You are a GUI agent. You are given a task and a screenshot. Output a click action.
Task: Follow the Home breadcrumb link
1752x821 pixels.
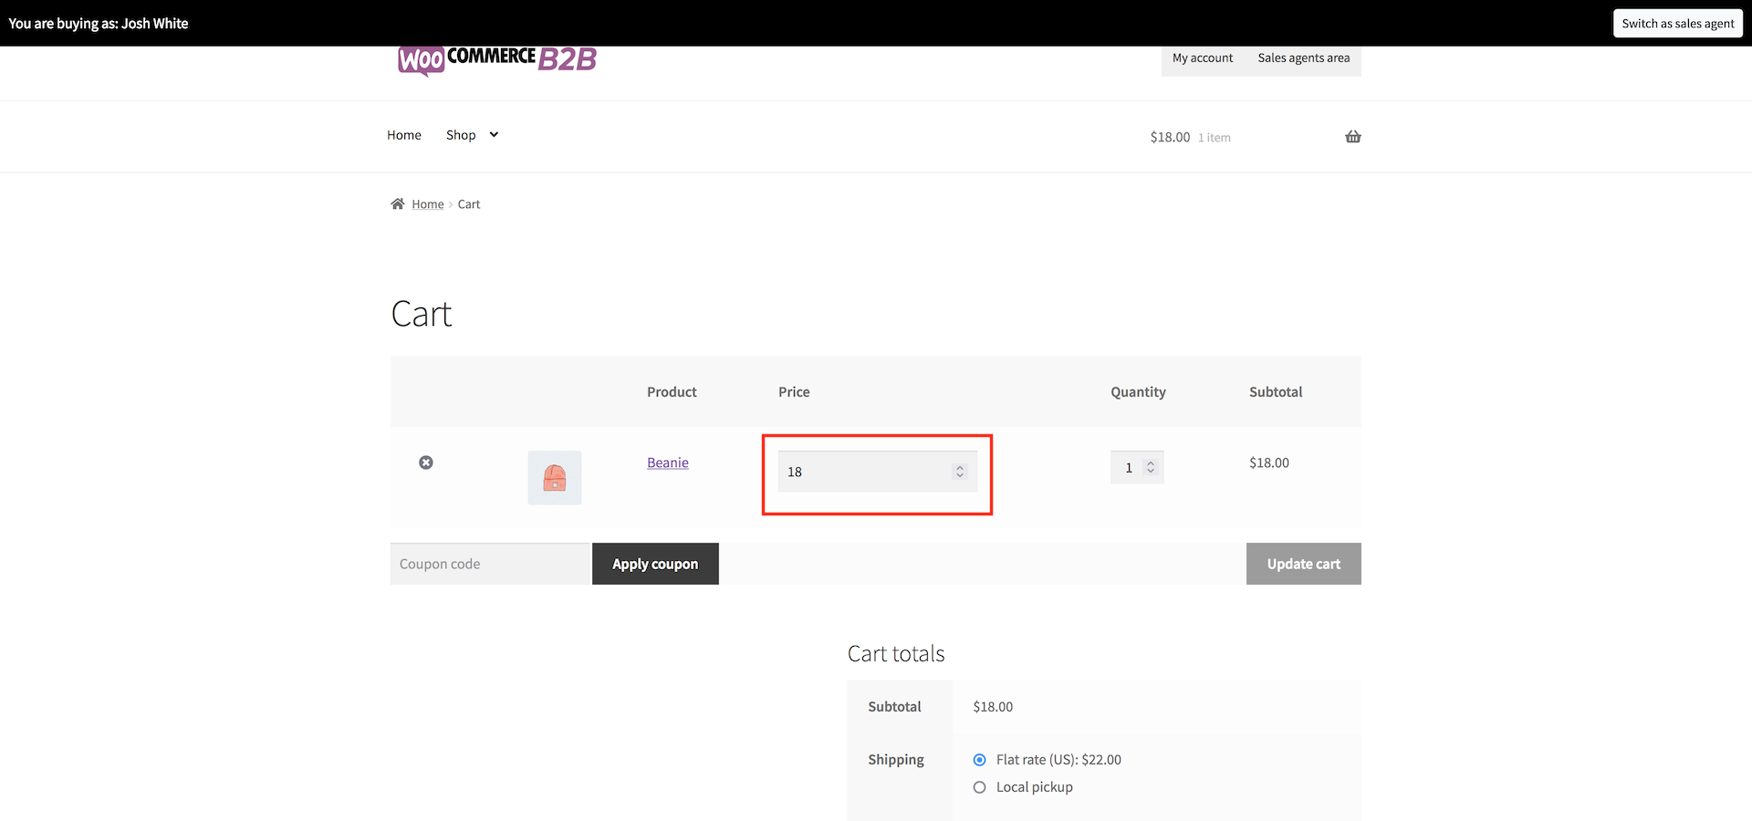(428, 204)
